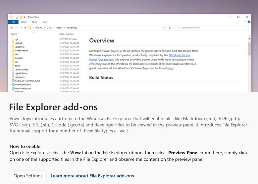Select the installer folder
This screenshot has width=258, height=184.
[19, 58]
